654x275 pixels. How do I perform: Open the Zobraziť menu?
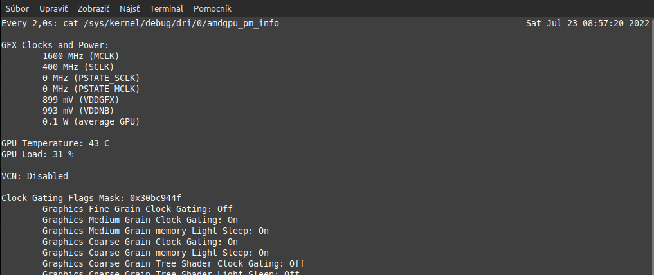93,9
